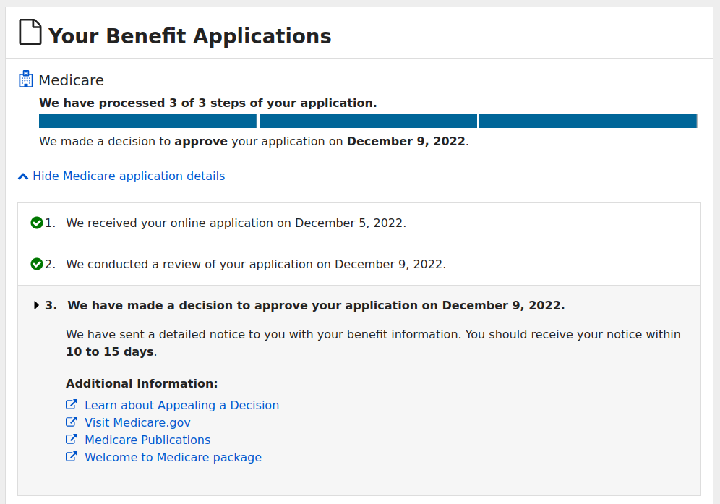Click external link icon beside Welcome to Medicare package

(71, 457)
